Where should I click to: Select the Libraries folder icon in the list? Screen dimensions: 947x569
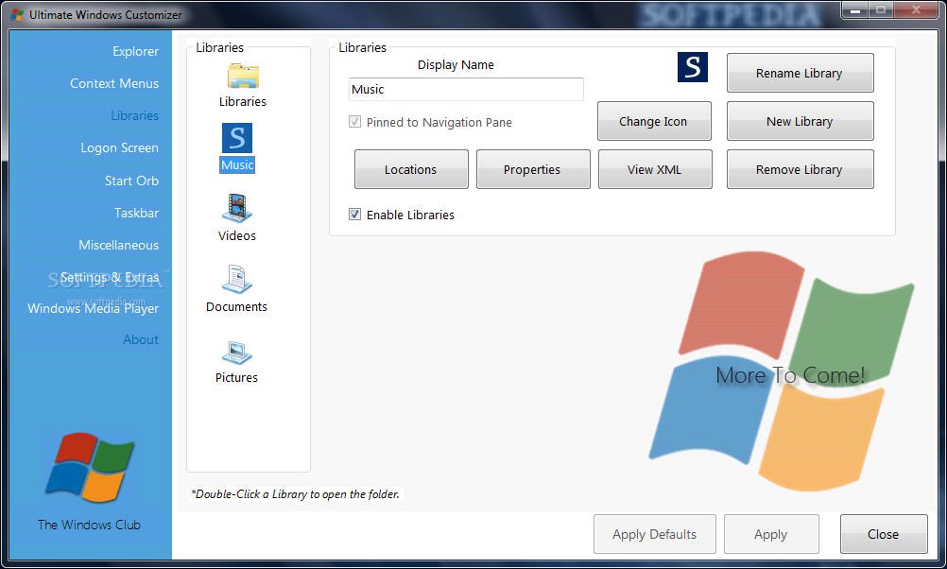click(243, 77)
